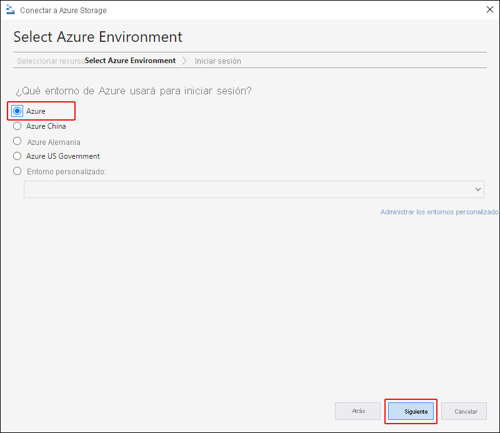This screenshot has height=433, width=500.
Task: Jump to the Iniciar sesión breadcrumb step
Action: (217, 61)
